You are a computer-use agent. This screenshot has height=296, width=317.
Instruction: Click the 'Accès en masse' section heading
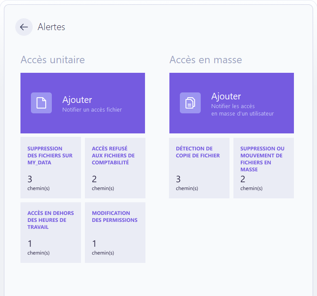[206, 60]
